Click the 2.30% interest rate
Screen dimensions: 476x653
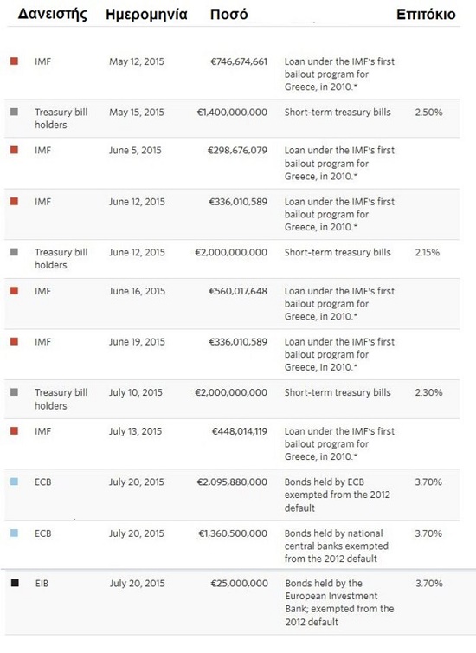428,392
